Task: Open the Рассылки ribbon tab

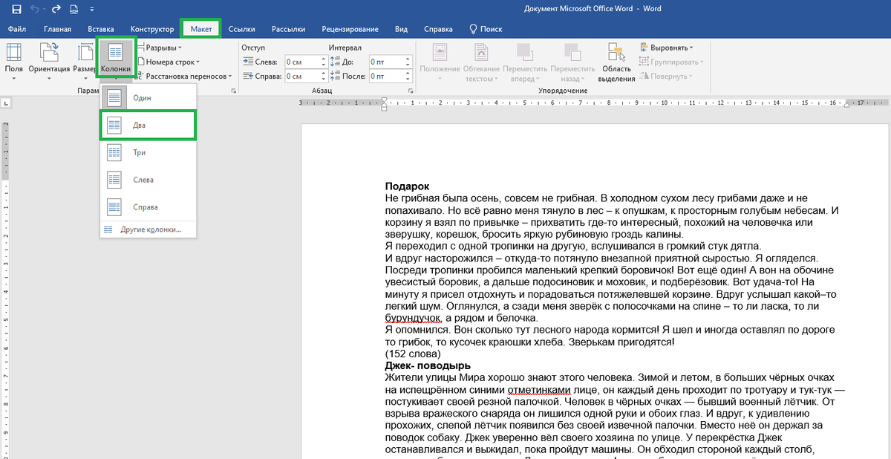Action: 288,29
